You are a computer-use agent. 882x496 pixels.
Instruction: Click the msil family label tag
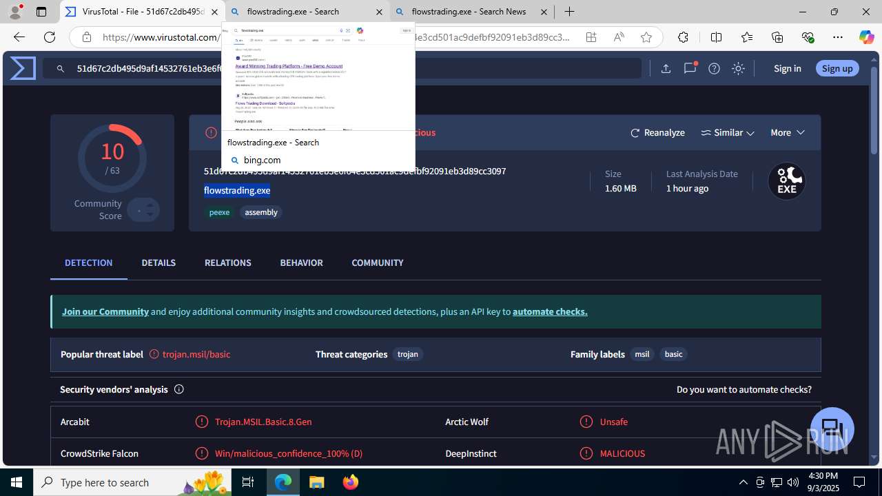click(642, 354)
